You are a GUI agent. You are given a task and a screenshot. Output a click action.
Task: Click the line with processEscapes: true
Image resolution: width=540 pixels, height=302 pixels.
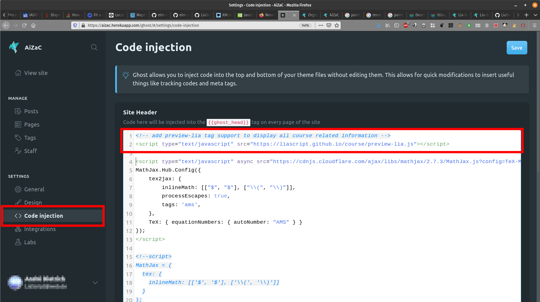pyautogui.click(x=196, y=196)
